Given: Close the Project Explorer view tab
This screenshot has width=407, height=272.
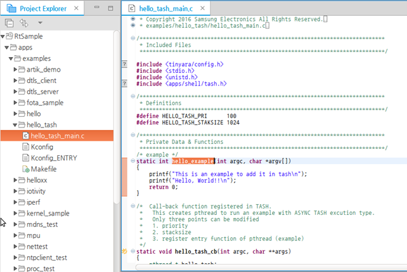Looking at the screenshot, I should [77, 9].
